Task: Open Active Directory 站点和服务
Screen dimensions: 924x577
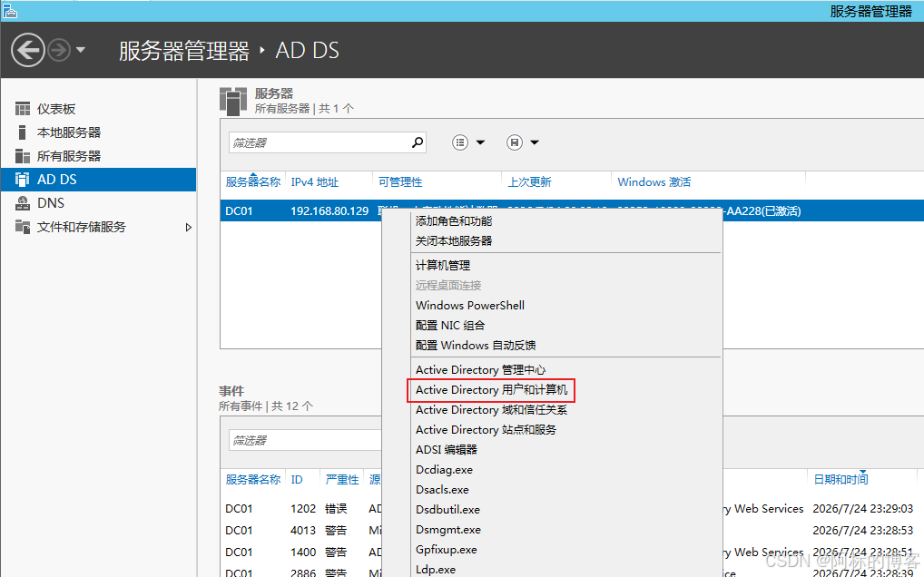Action: [x=486, y=430]
